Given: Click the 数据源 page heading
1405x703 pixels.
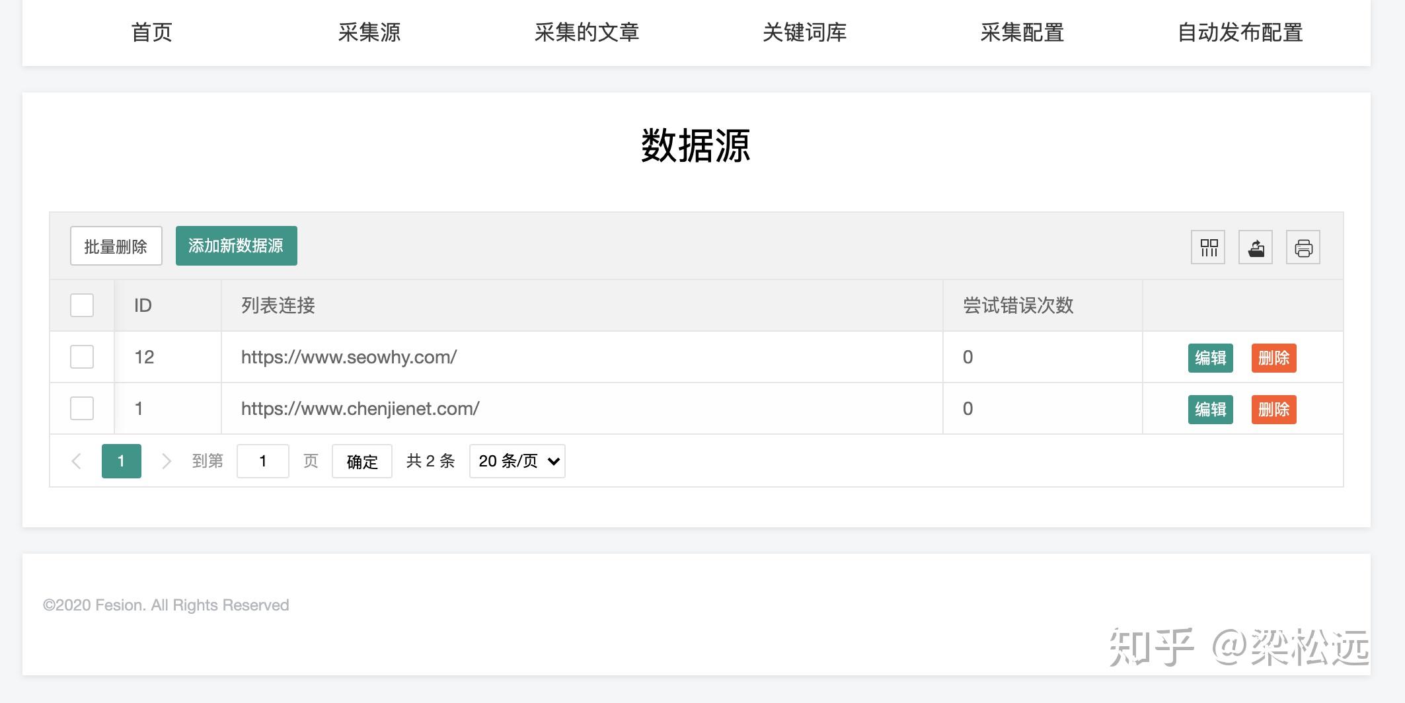Looking at the screenshot, I should [696, 145].
